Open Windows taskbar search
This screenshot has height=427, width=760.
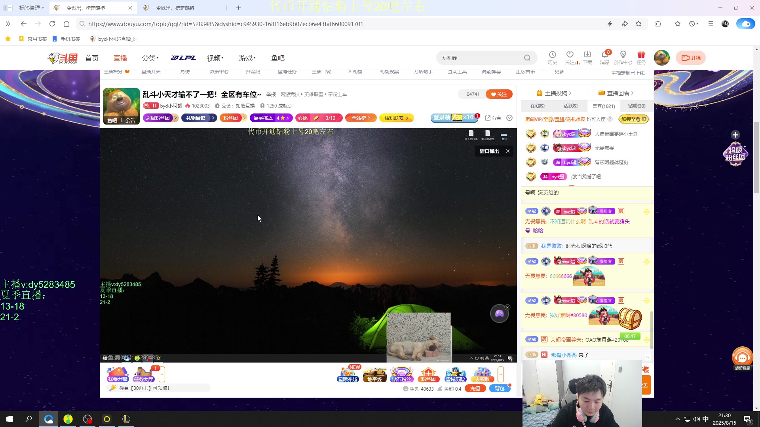tap(28, 419)
